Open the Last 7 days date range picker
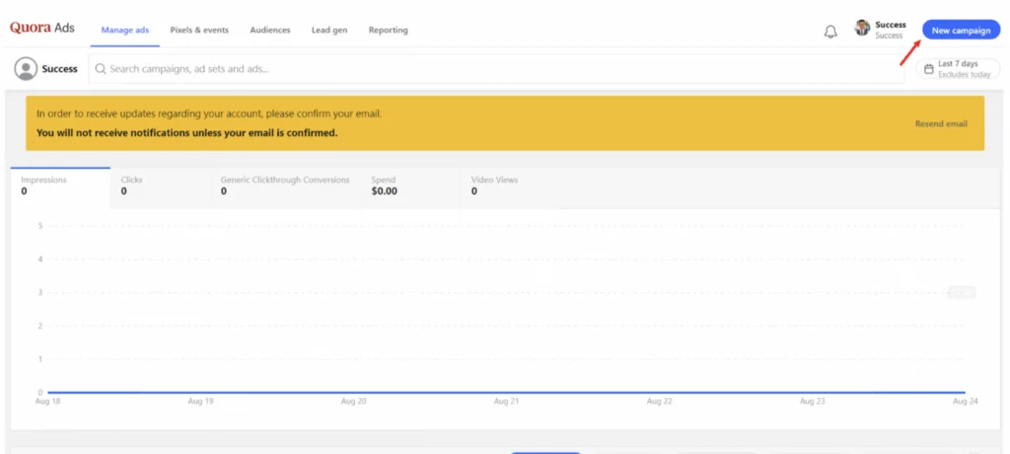Screen dimensions: 1010x454 pyautogui.click(x=957, y=69)
